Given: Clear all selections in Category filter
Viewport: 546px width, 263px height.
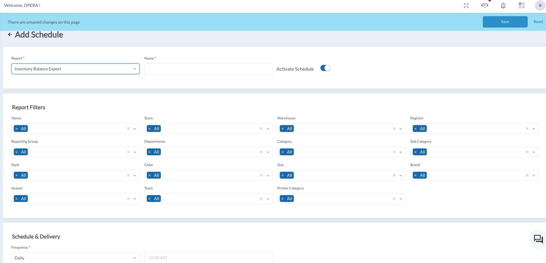Looking at the screenshot, I should 394,152.
